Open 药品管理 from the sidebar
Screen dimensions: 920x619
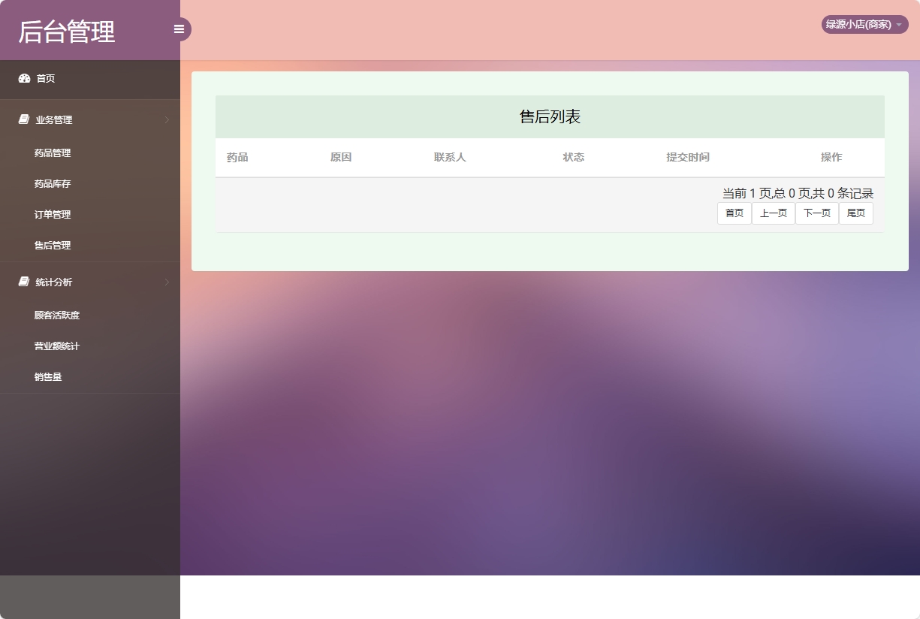[51, 152]
